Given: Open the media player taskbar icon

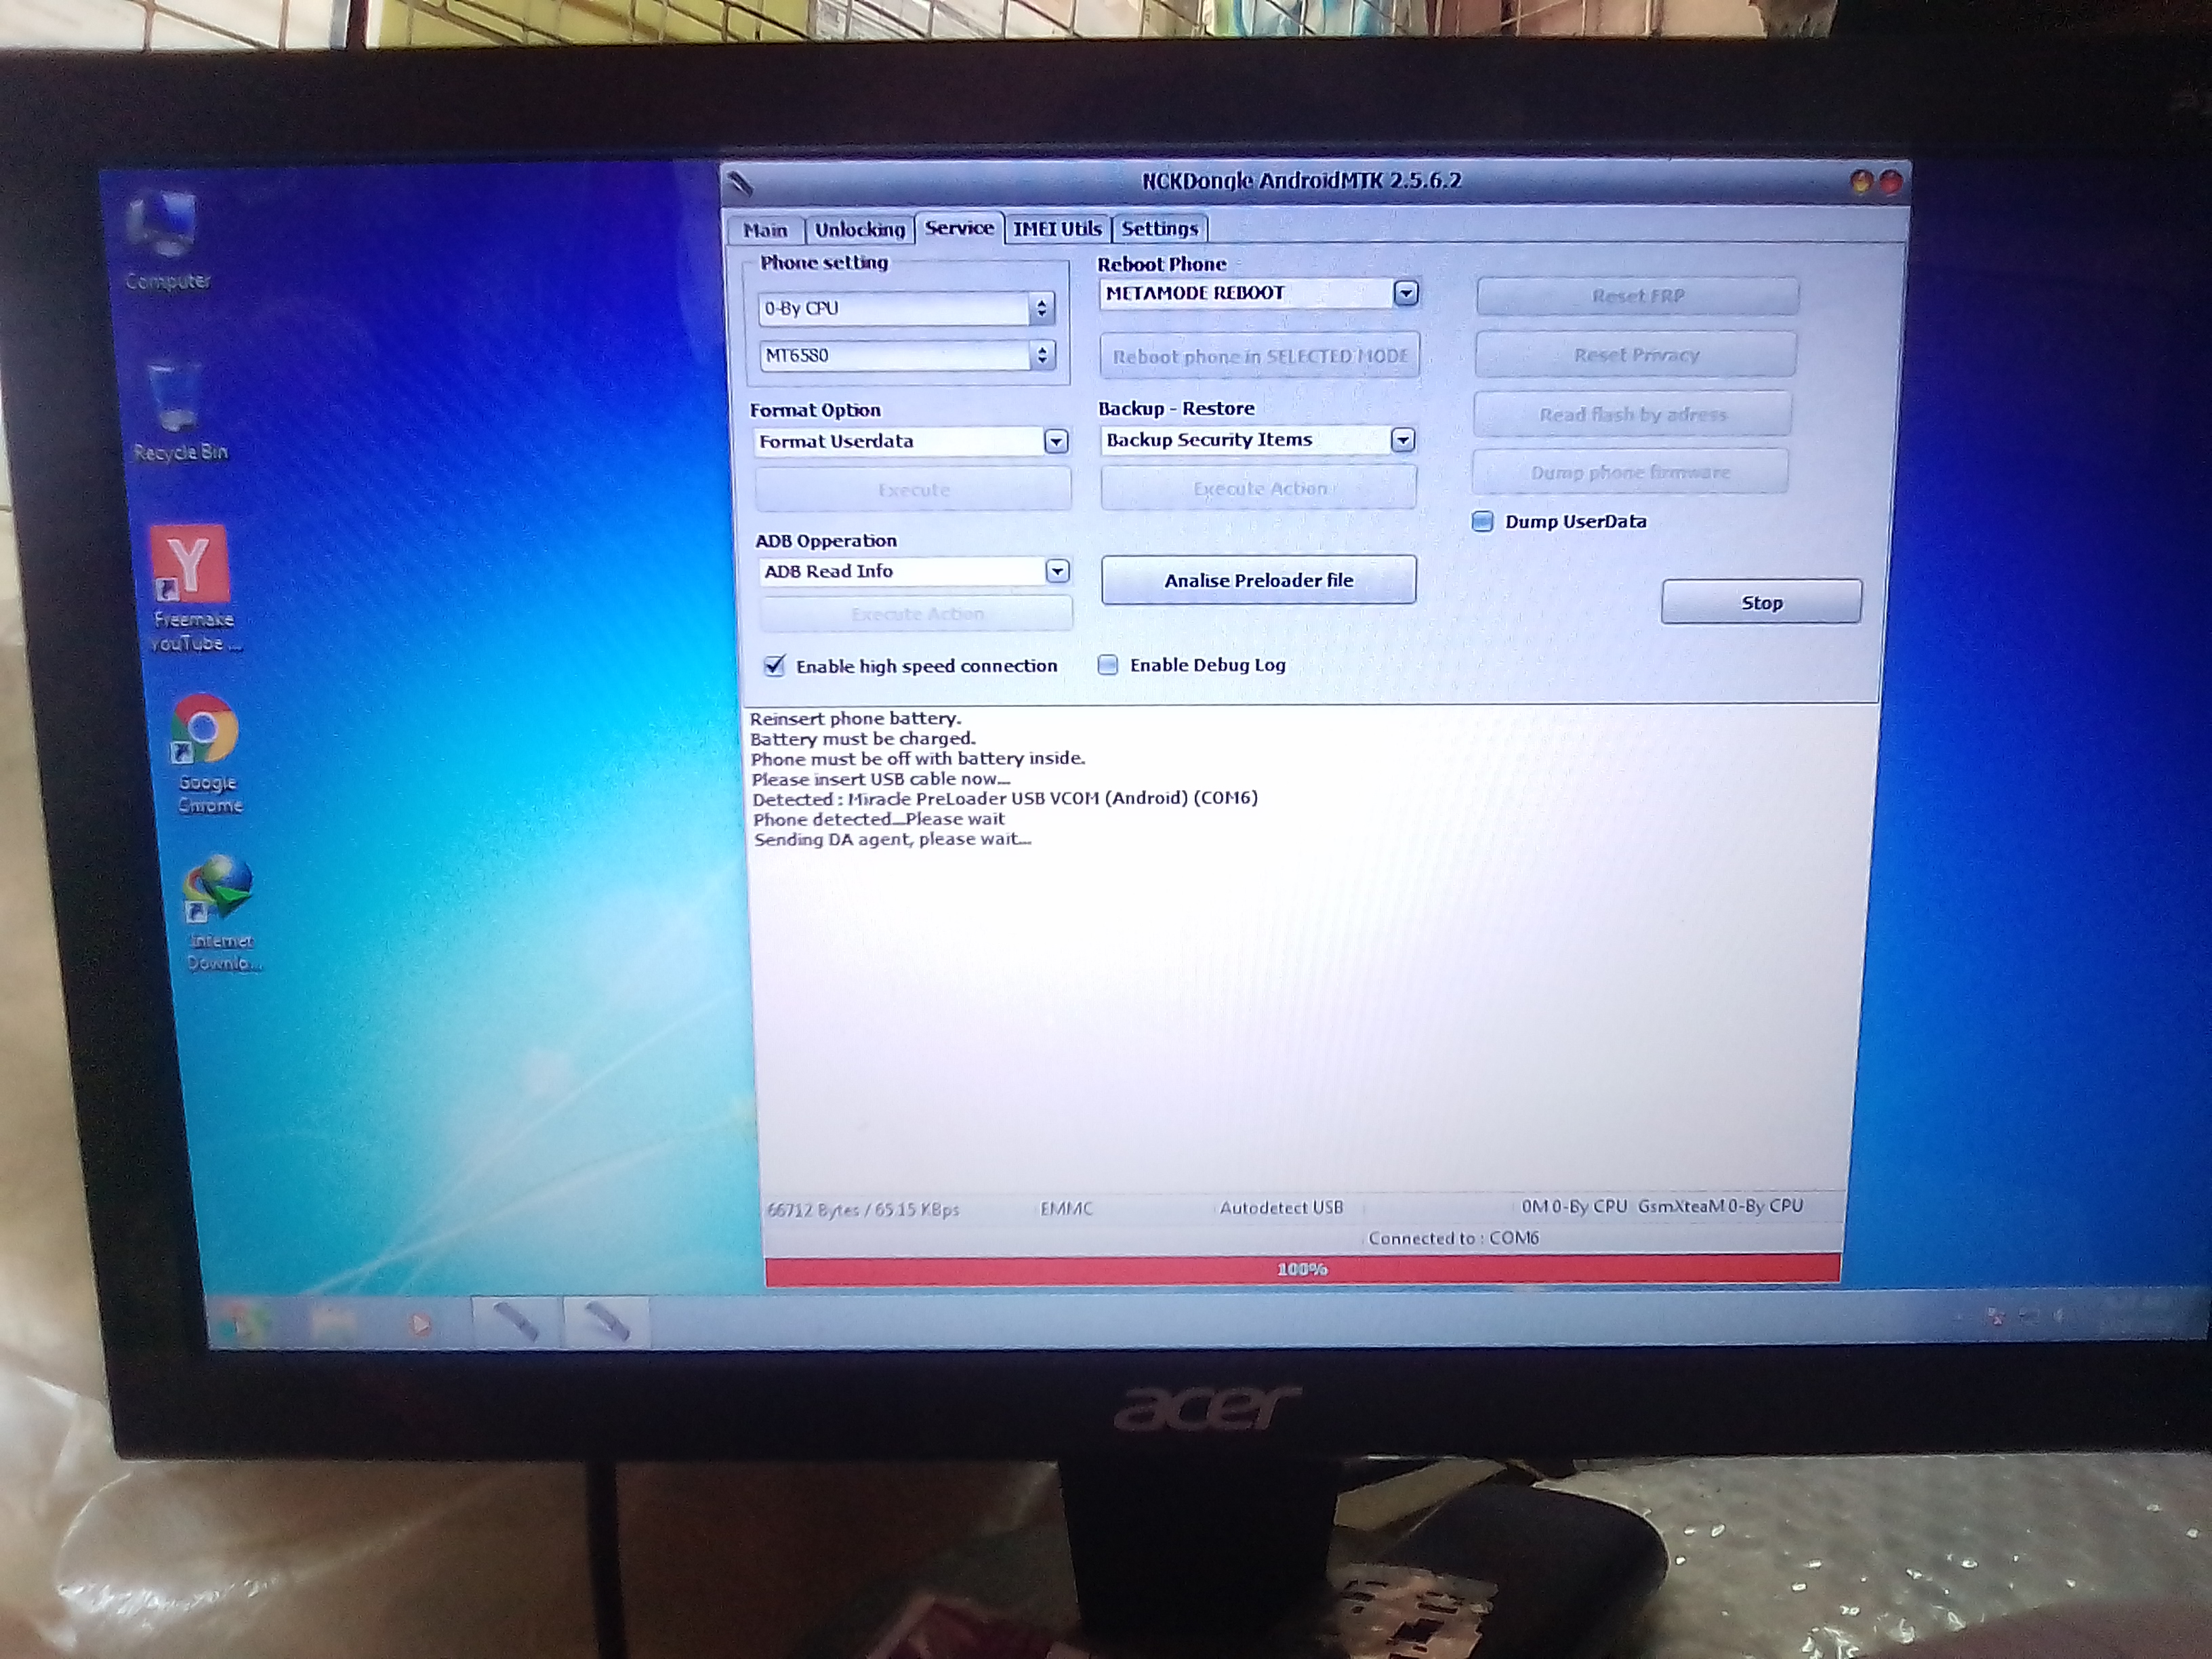Looking at the screenshot, I should [420, 1325].
